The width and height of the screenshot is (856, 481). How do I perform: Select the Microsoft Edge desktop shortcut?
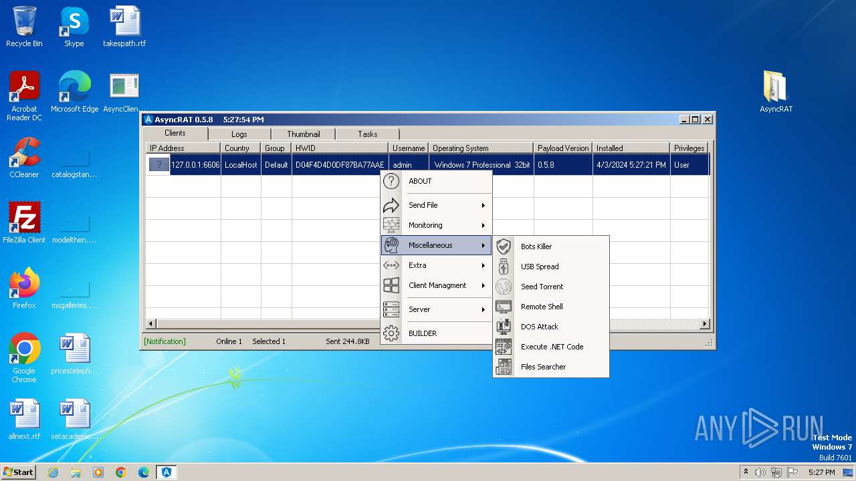tap(74, 92)
